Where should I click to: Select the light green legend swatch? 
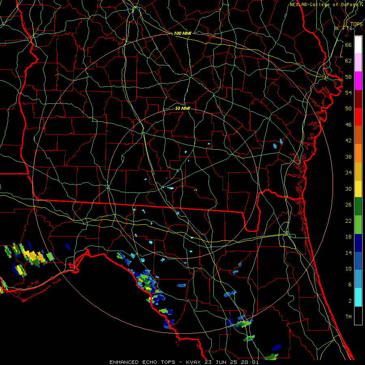point(358,225)
